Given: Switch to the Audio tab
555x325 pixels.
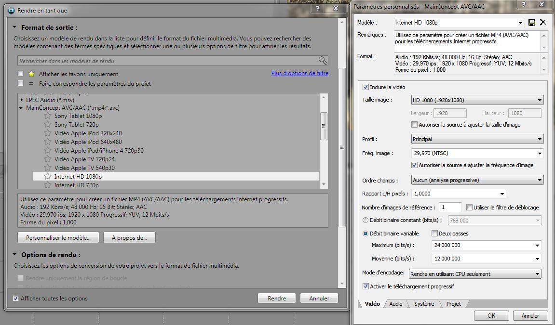Looking at the screenshot, I should 395,304.
